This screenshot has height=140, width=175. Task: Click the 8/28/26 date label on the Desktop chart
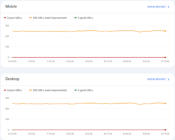point(127,134)
